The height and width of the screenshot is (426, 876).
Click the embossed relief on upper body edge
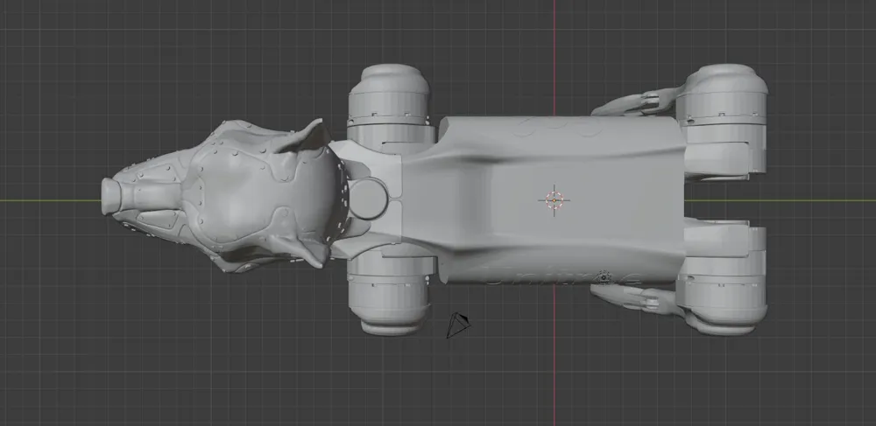[x=561, y=128]
